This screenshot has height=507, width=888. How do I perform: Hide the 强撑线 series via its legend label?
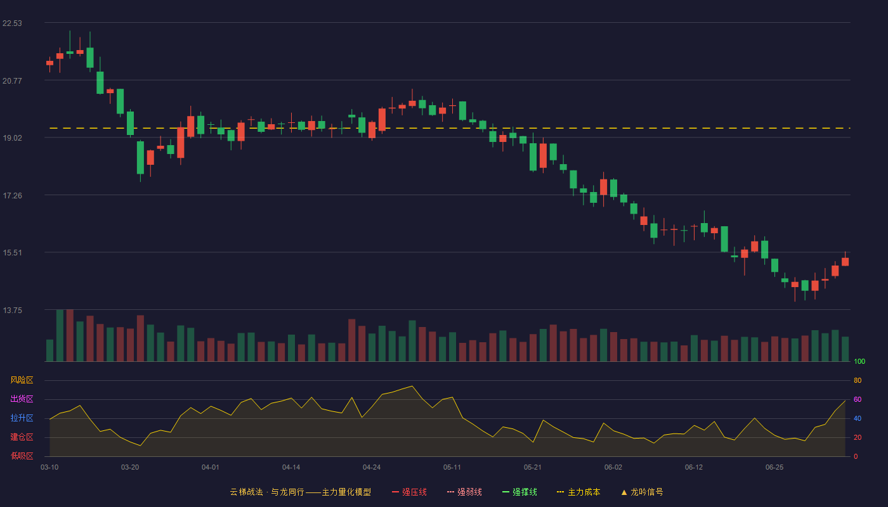pos(525,492)
